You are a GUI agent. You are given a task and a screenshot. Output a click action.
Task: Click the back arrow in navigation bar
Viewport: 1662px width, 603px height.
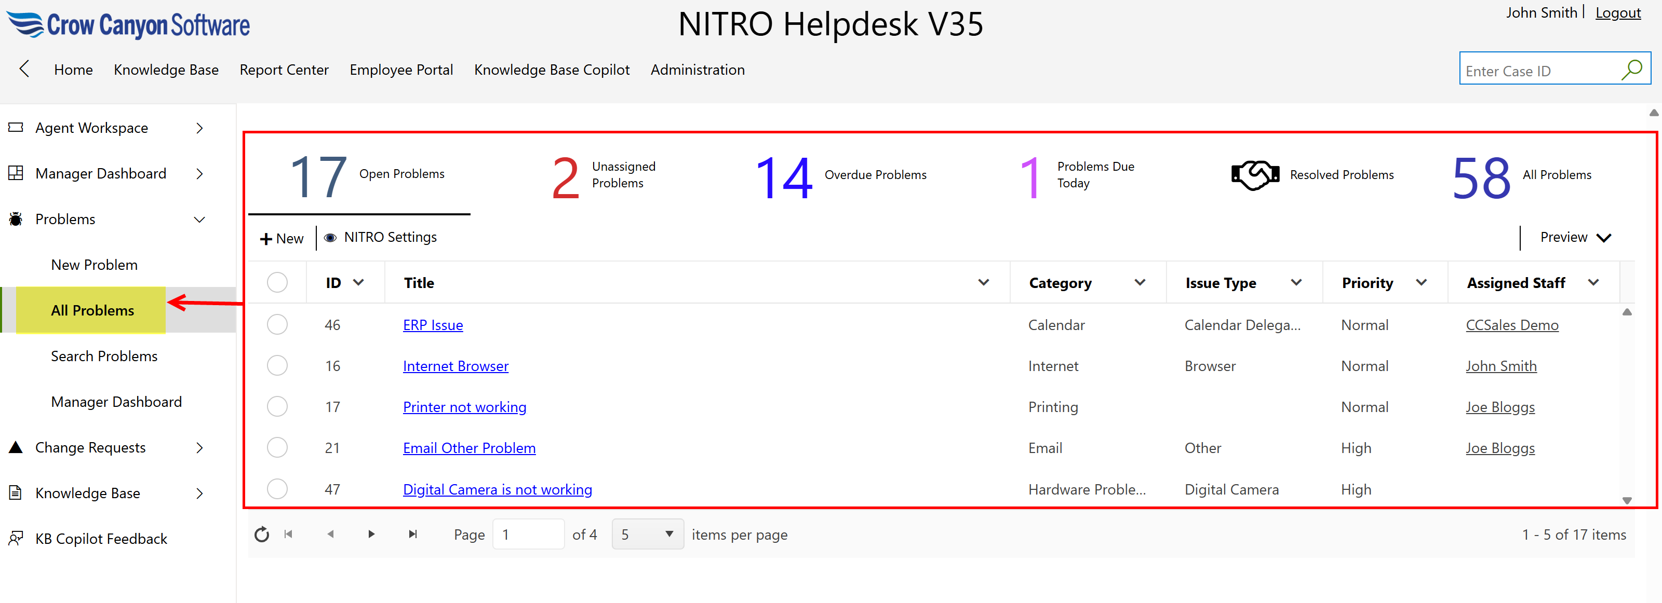[x=24, y=69]
